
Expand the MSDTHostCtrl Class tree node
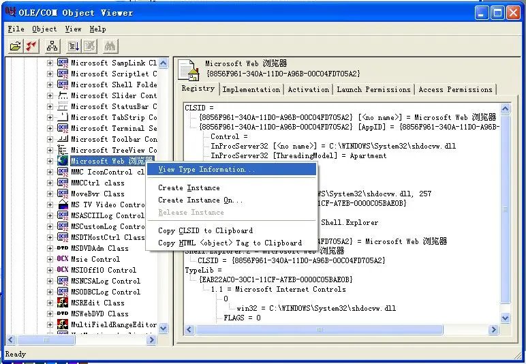coord(50,237)
